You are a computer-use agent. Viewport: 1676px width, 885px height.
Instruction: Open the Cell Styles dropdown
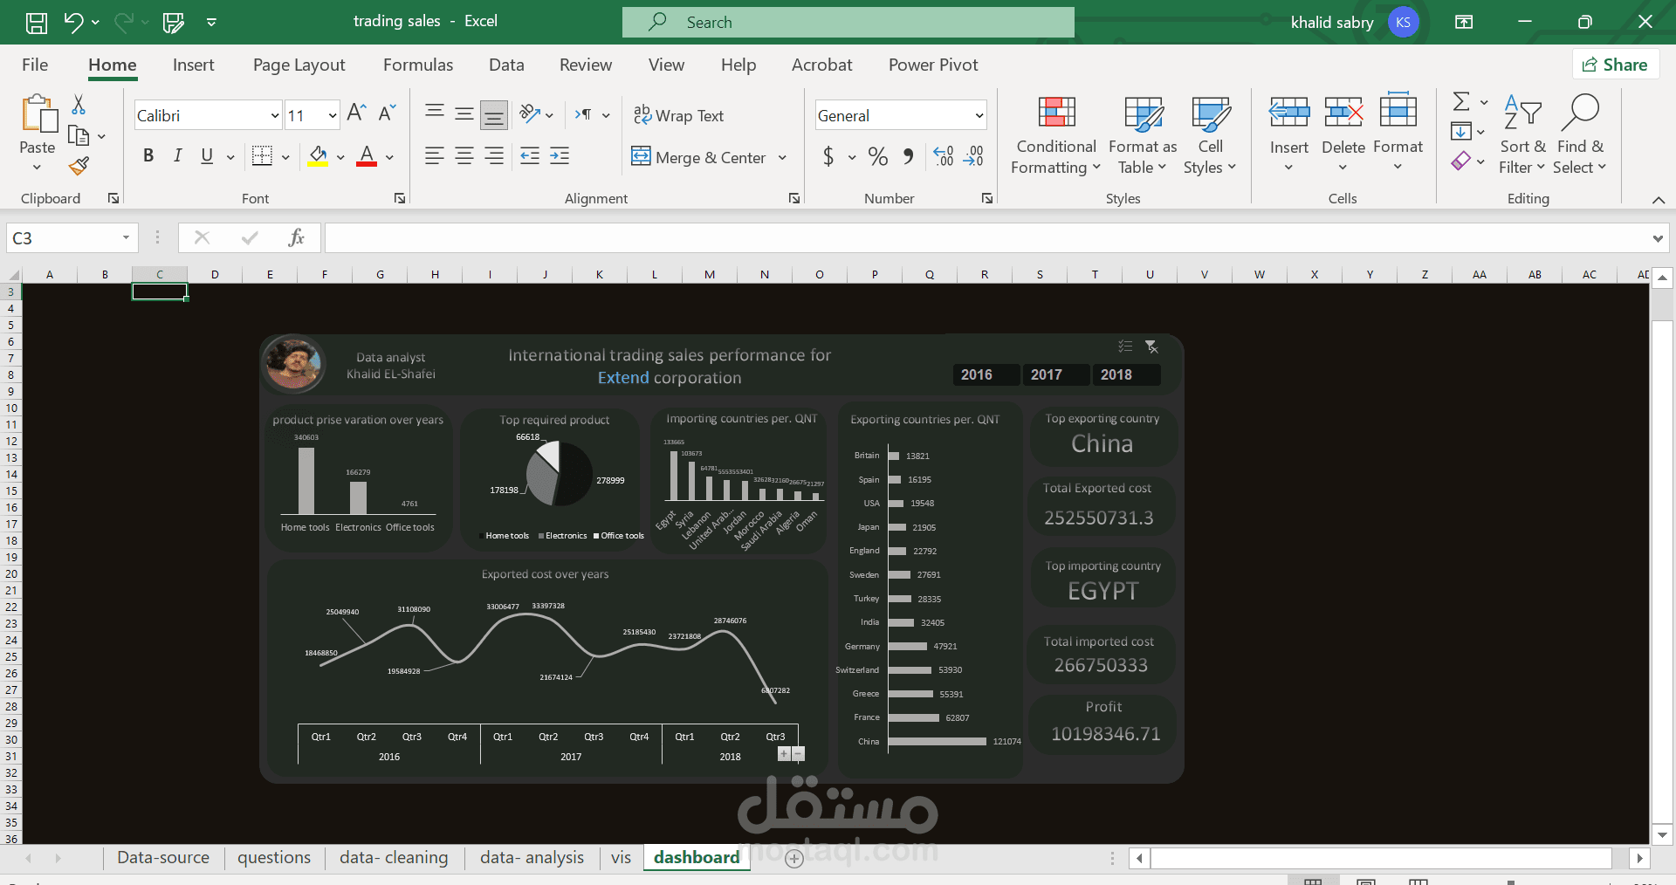(x=1210, y=135)
